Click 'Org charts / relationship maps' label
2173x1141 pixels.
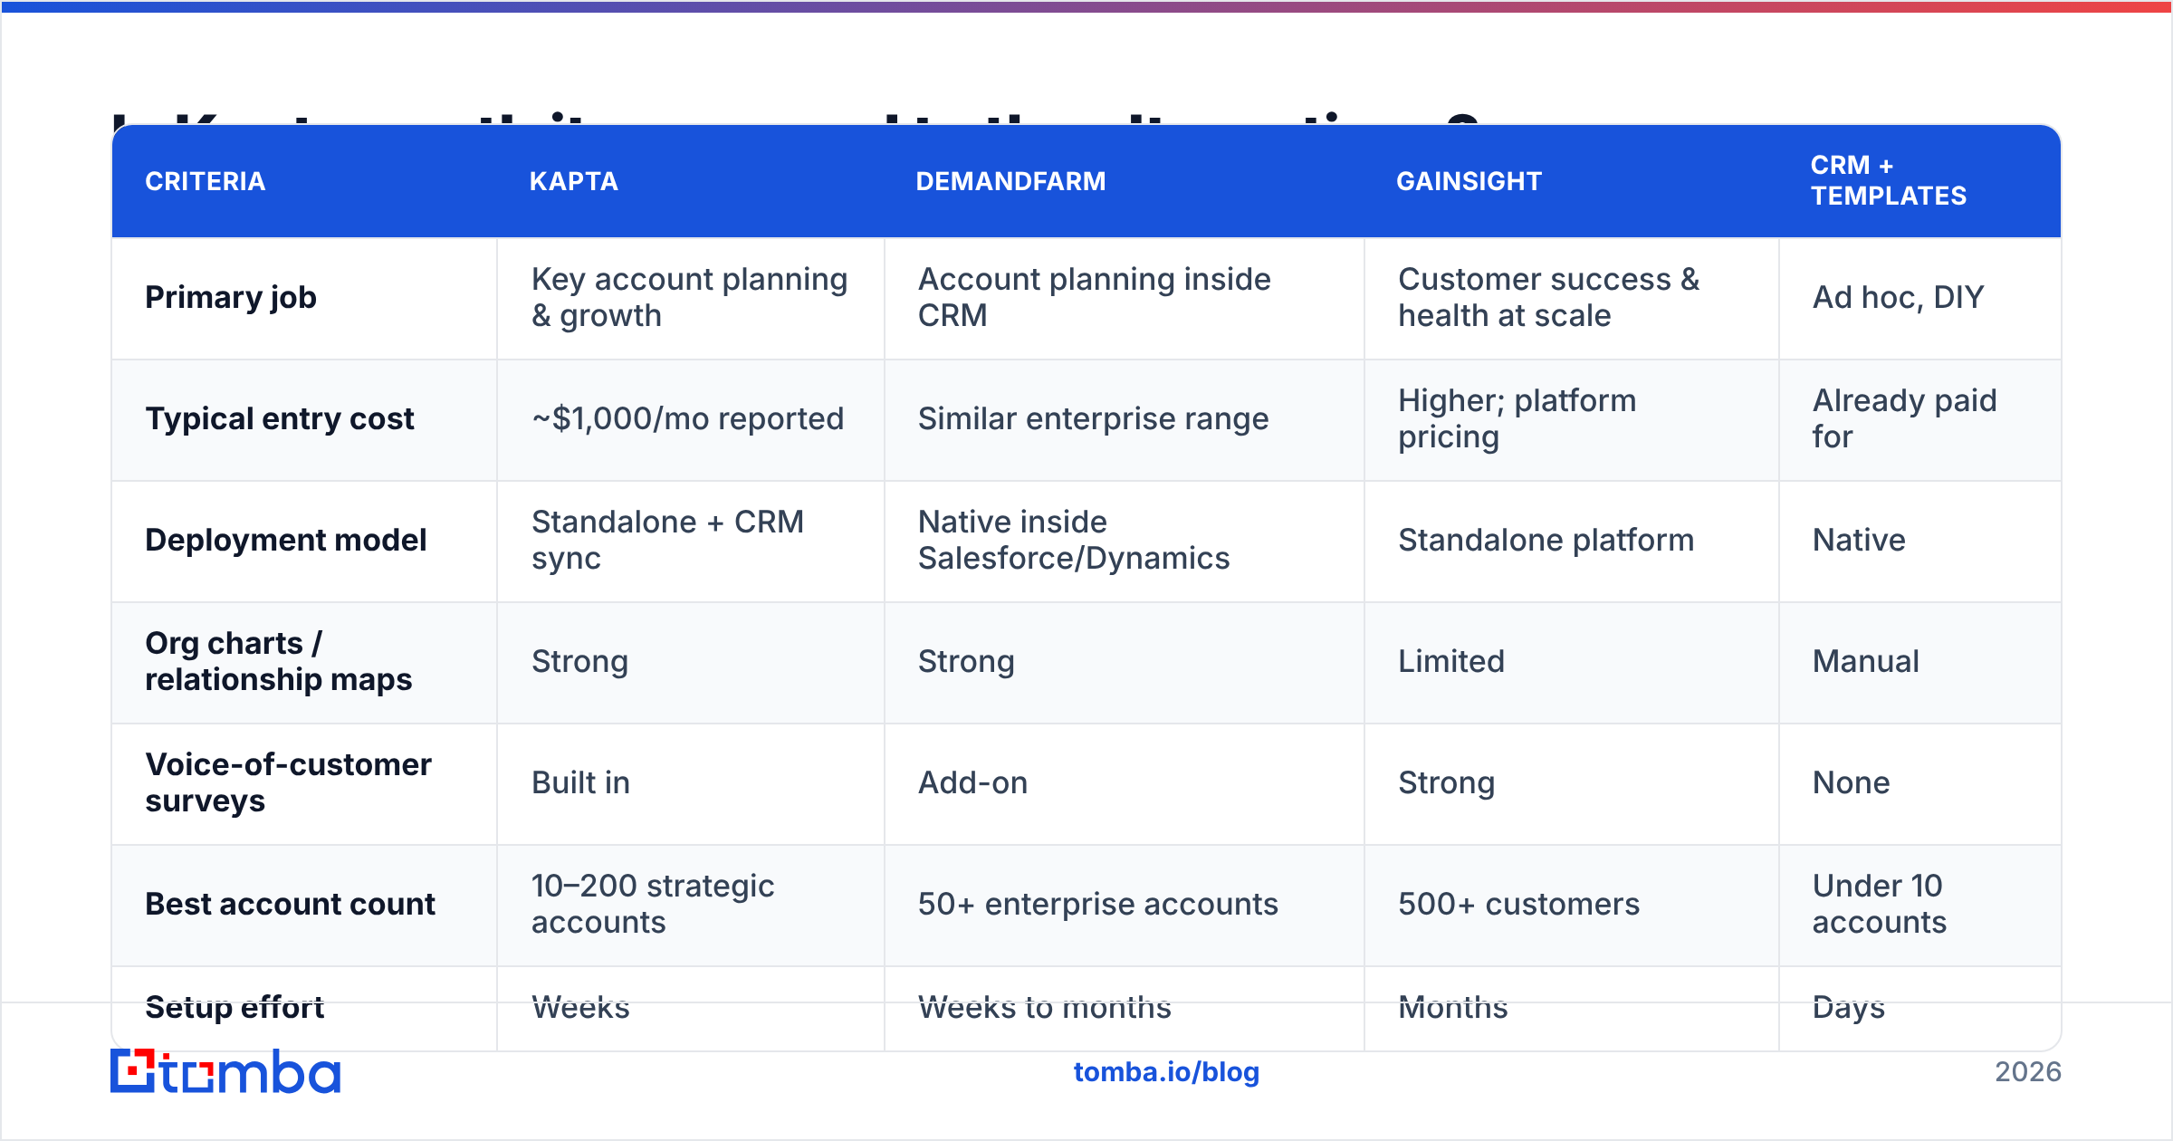pyautogui.click(x=279, y=661)
